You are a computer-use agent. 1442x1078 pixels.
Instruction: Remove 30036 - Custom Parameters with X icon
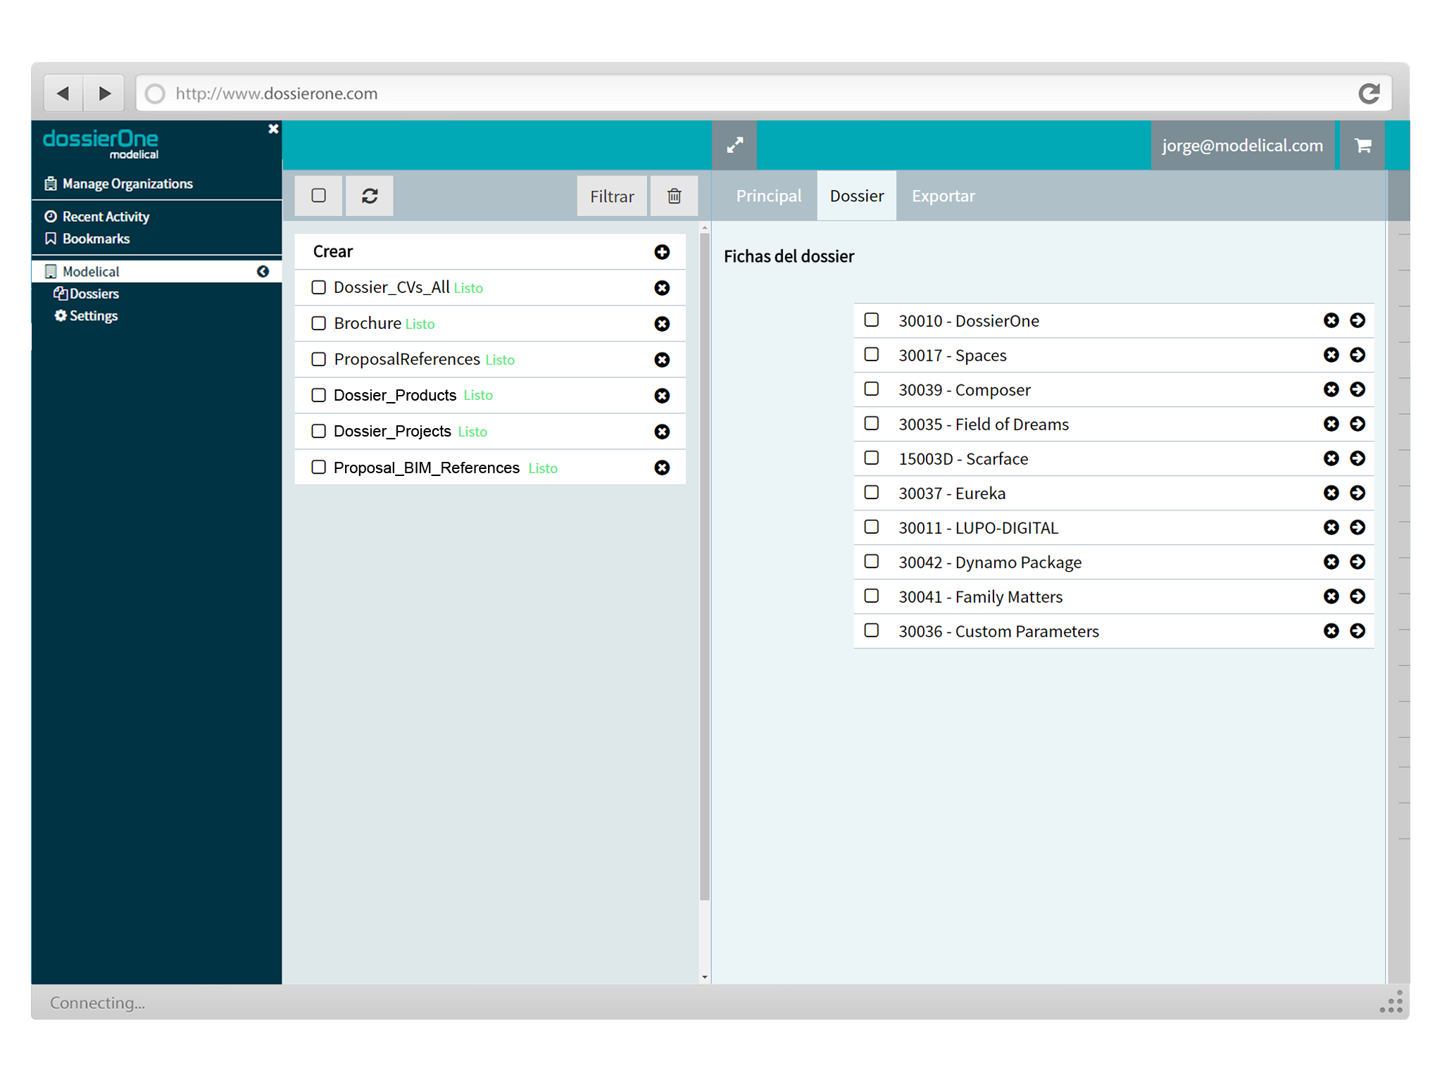coord(1331,631)
